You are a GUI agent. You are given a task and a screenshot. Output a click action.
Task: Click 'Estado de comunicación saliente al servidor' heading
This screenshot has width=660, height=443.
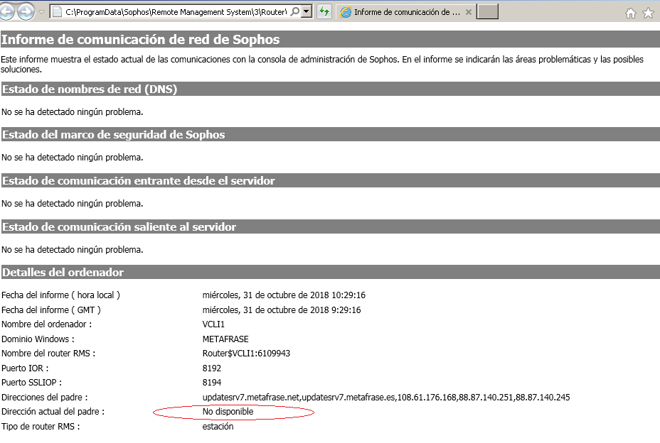pyautogui.click(x=119, y=227)
